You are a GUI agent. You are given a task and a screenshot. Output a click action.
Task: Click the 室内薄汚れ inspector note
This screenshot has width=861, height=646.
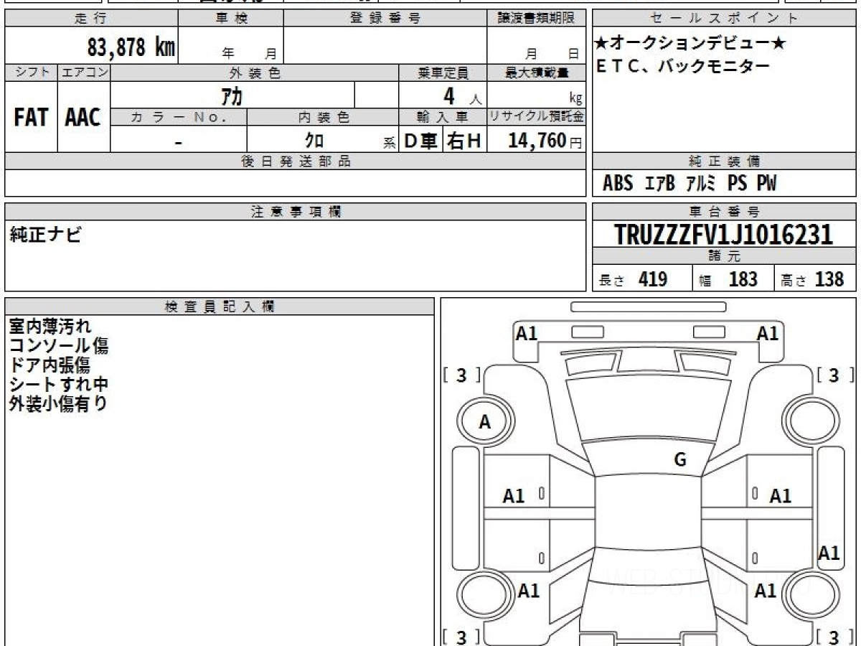[x=50, y=327]
